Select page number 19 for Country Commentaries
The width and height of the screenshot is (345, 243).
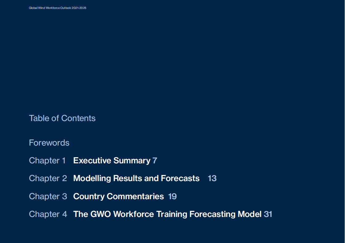coord(172,196)
